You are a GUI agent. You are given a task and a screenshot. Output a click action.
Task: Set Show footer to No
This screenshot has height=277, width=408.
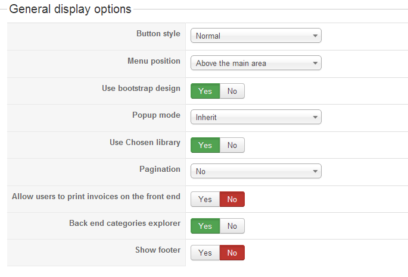232,253
